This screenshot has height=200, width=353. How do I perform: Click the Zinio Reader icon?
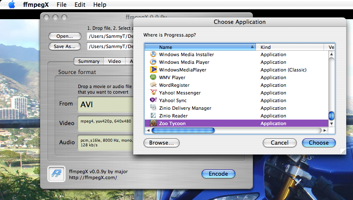pyautogui.click(x=153, y=115)
